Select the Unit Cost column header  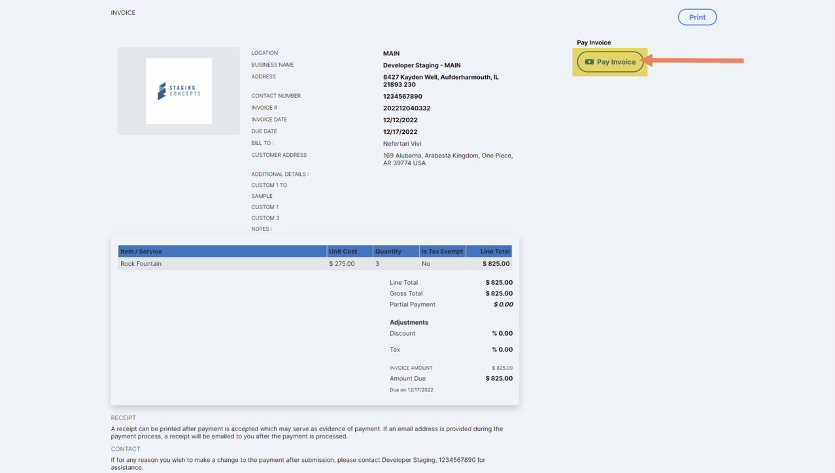(x=343, y=252)
